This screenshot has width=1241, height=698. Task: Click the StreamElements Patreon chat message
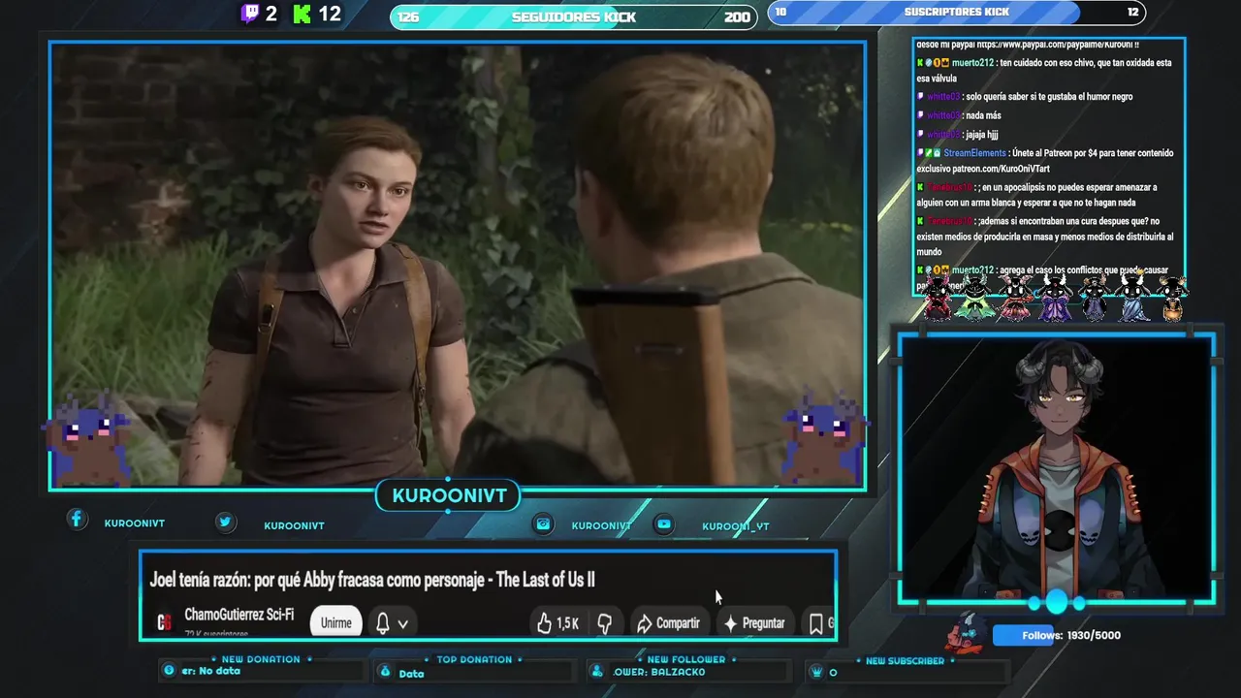1045,161
